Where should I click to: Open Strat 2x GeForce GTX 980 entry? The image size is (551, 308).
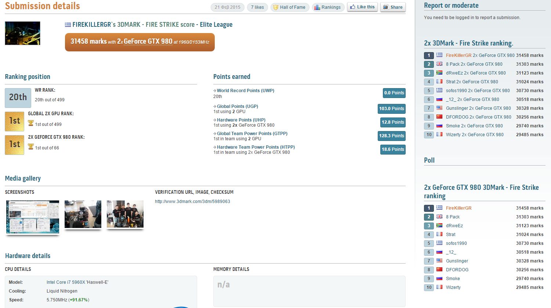(472, 82)
